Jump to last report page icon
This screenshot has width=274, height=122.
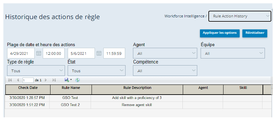point(54,80)
